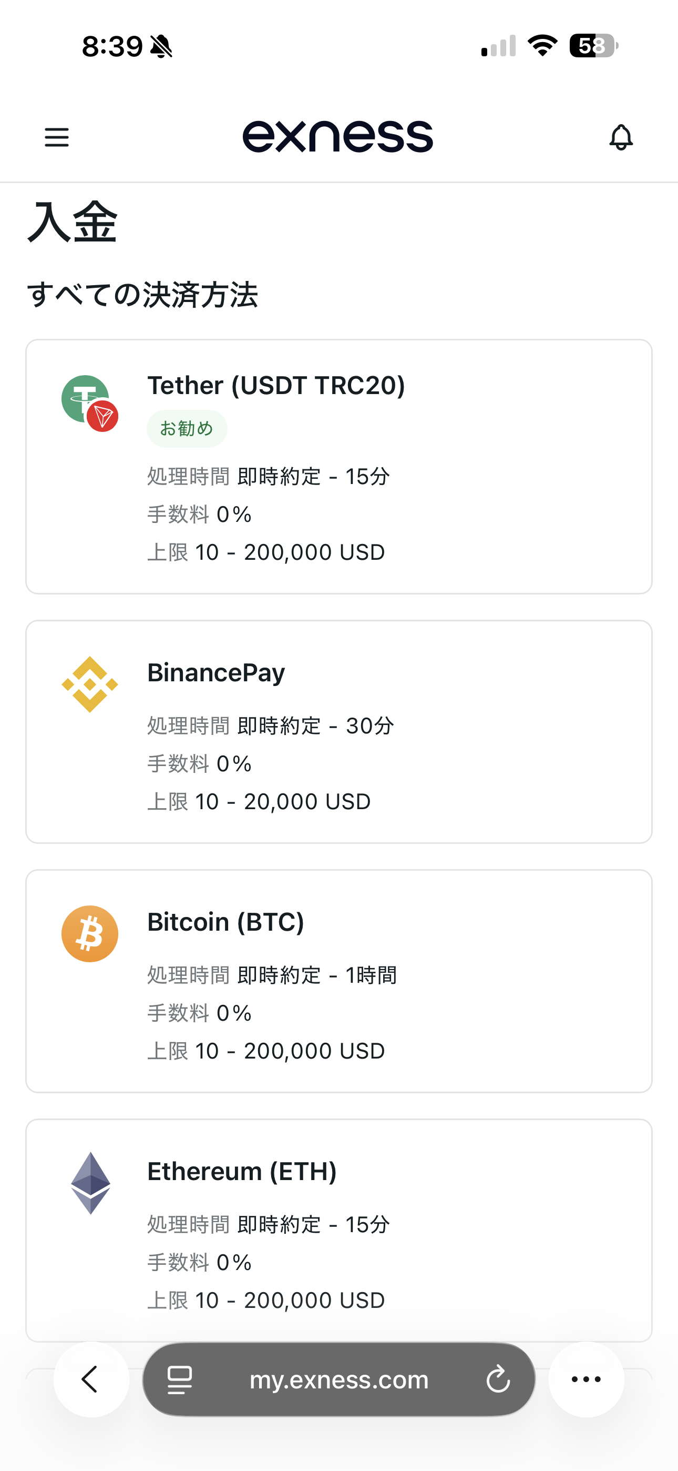This screenshot has height=1471, width=678.
Task: Go back with browser back arrow
Action: [91, 1379]
